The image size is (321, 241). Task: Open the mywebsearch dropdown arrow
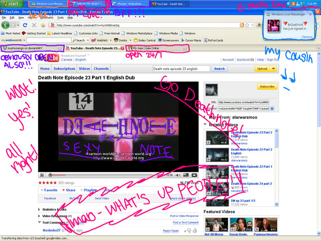tap(24, 40)
